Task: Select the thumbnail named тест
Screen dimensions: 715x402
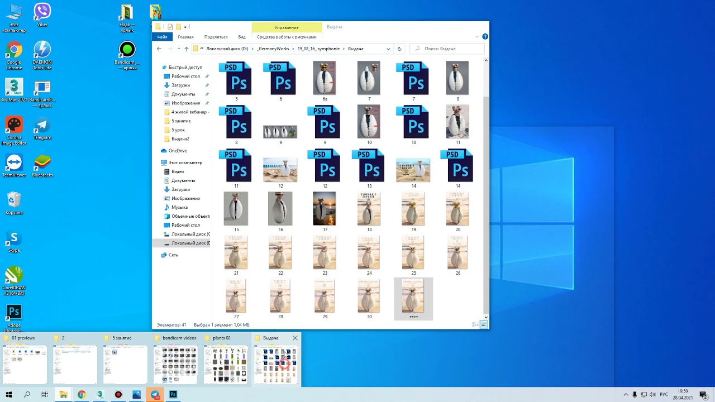Action: coord(413,299)
